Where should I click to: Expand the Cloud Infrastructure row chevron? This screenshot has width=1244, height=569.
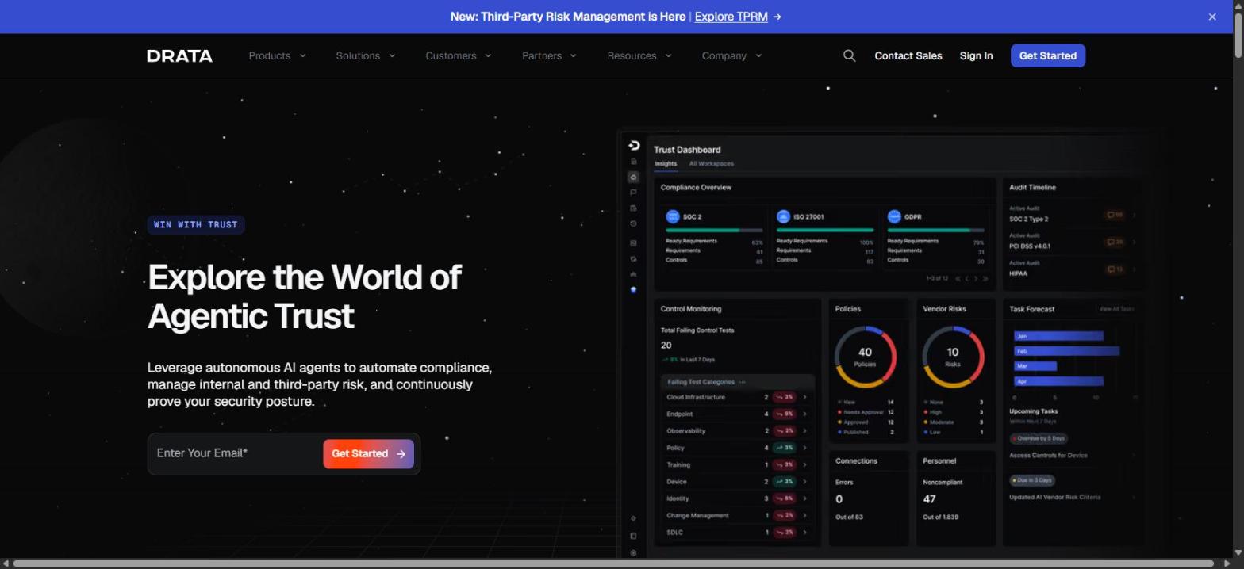point(805,397)
